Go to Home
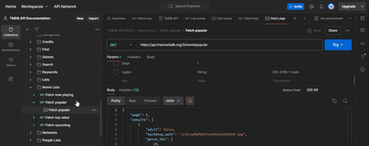369x146 pixels. pos(11,6)
